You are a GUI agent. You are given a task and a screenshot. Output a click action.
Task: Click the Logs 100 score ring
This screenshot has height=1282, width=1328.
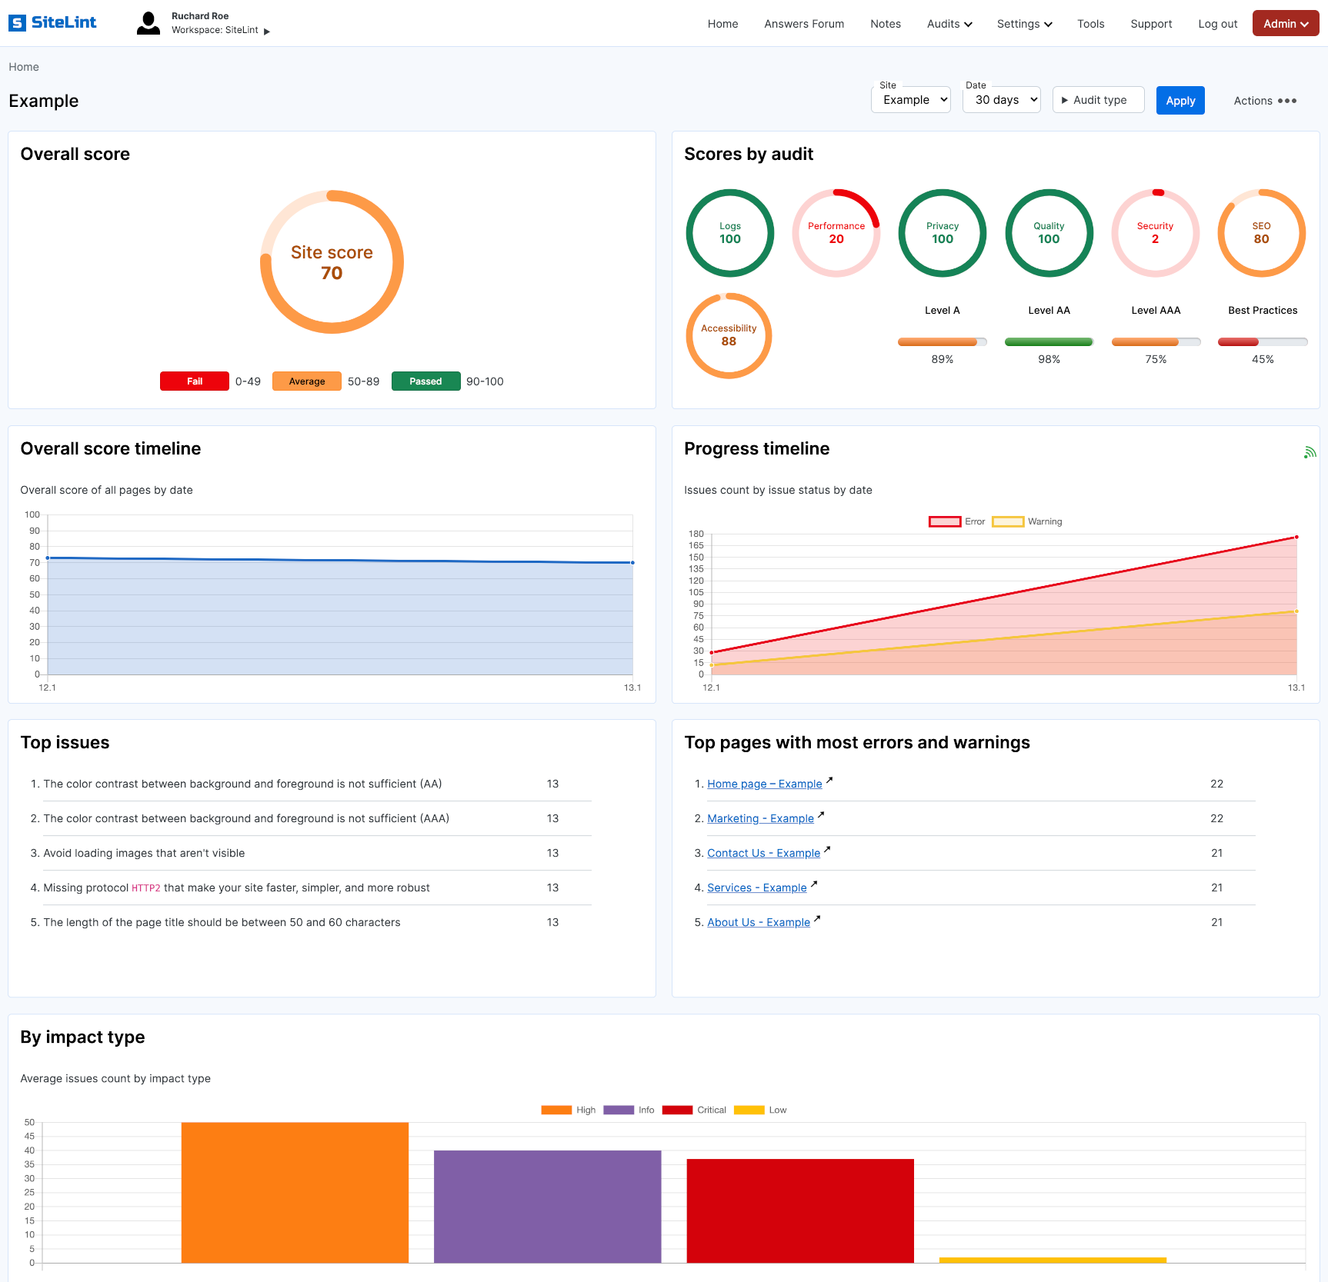tap(730, 233)
